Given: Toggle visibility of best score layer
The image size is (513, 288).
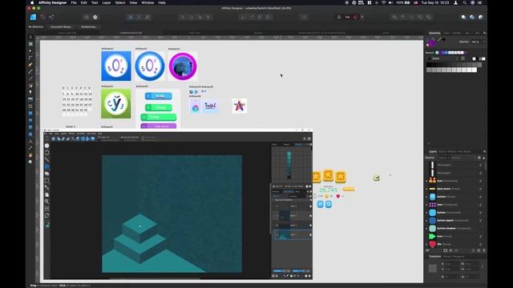Looking at the screenshot, I should [x=480, y=189].
